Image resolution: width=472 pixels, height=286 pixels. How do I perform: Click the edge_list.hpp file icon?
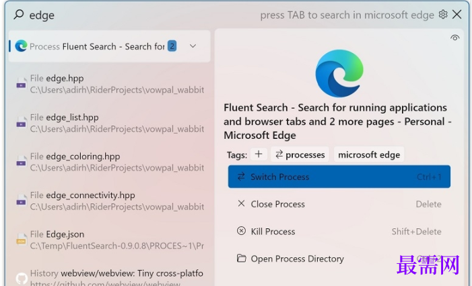tap(21, 123)
